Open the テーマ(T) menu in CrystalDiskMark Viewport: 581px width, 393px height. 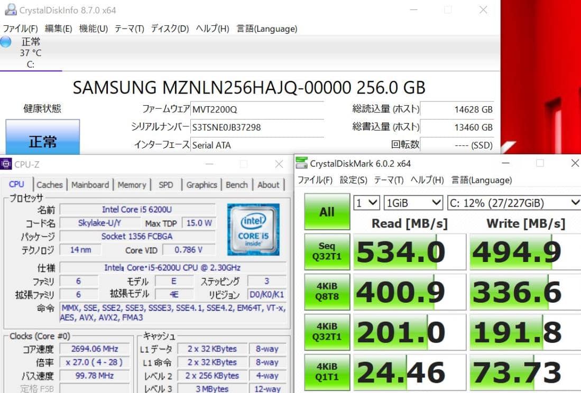[x=389, y=180]
